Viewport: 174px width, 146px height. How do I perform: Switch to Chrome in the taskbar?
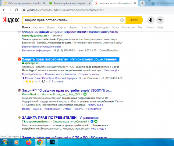tap(40, 142)
